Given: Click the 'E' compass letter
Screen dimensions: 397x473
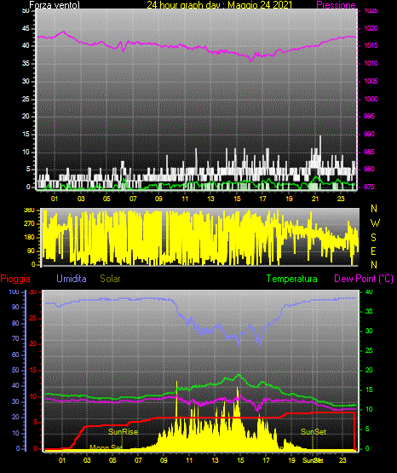Looking at the screenshot, I should pos(373,251).
